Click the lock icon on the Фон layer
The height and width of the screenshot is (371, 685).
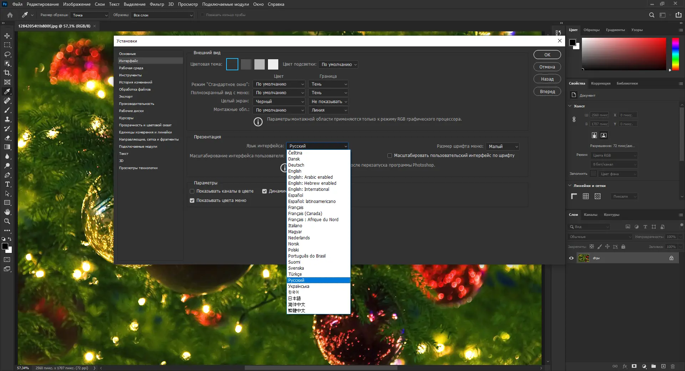pos(671,258)
